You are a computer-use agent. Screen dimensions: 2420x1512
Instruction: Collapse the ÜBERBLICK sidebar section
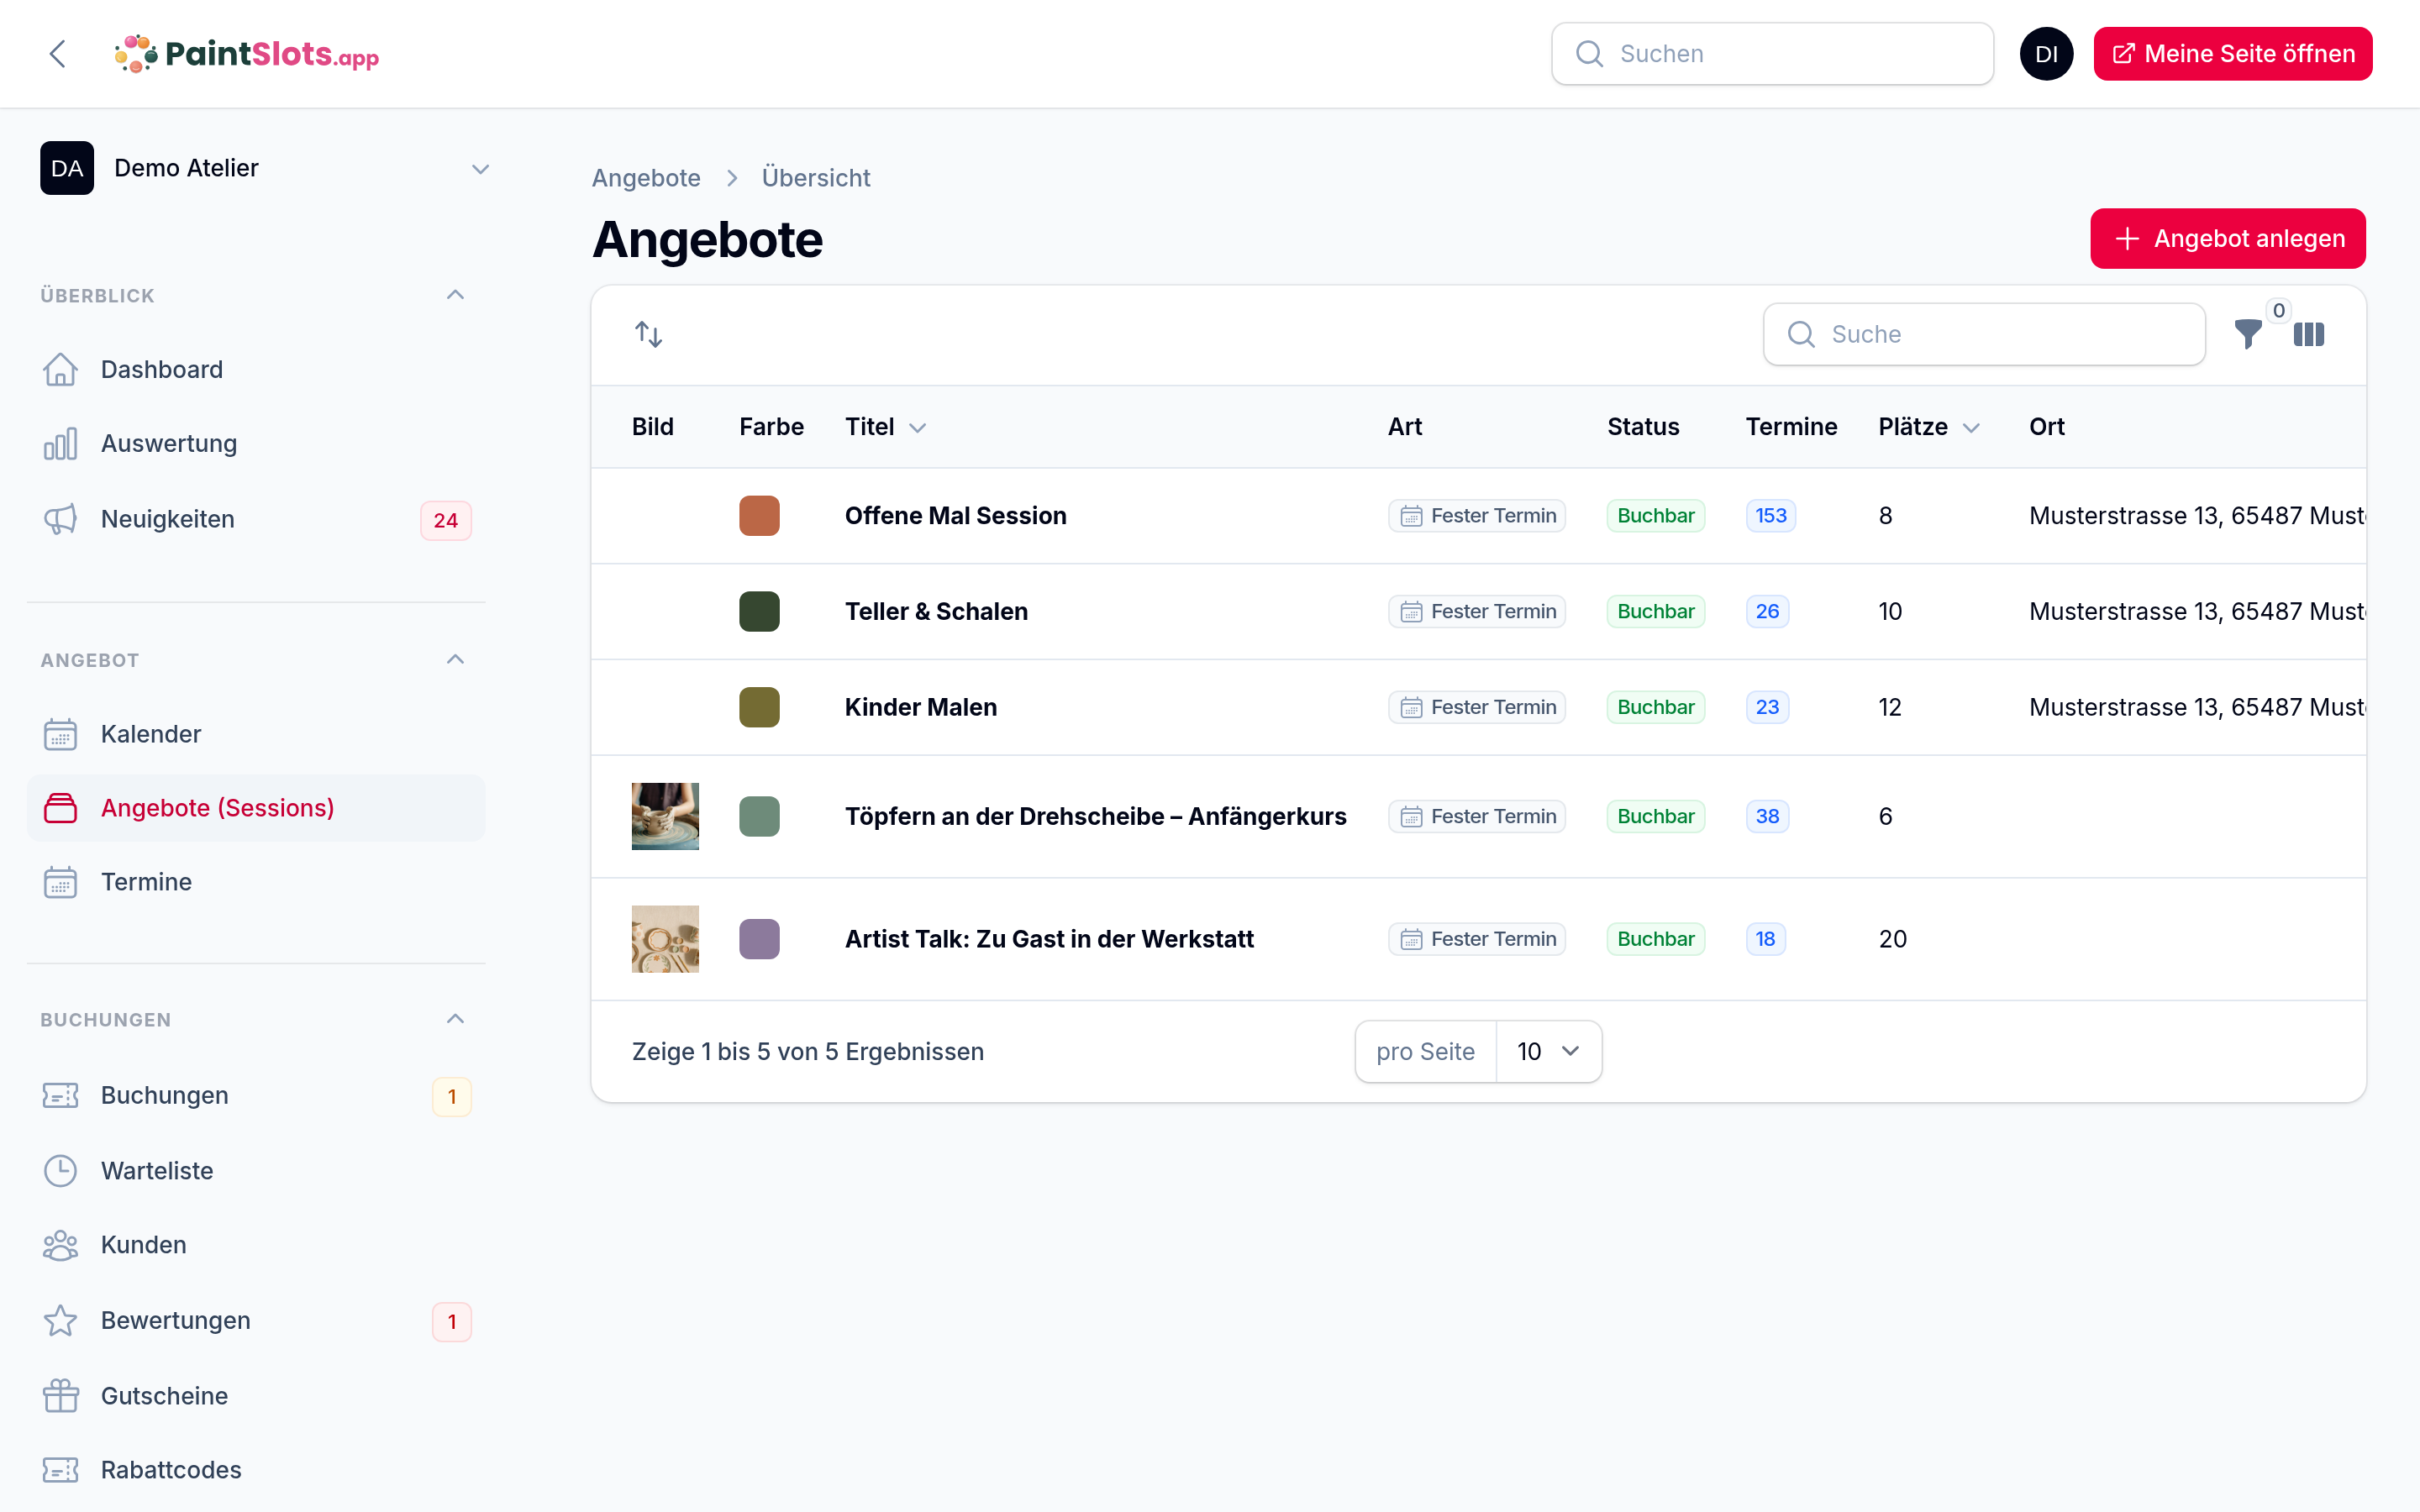[455, 295]
